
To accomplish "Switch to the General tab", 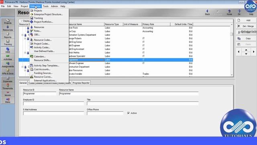I will click(23, 83).
